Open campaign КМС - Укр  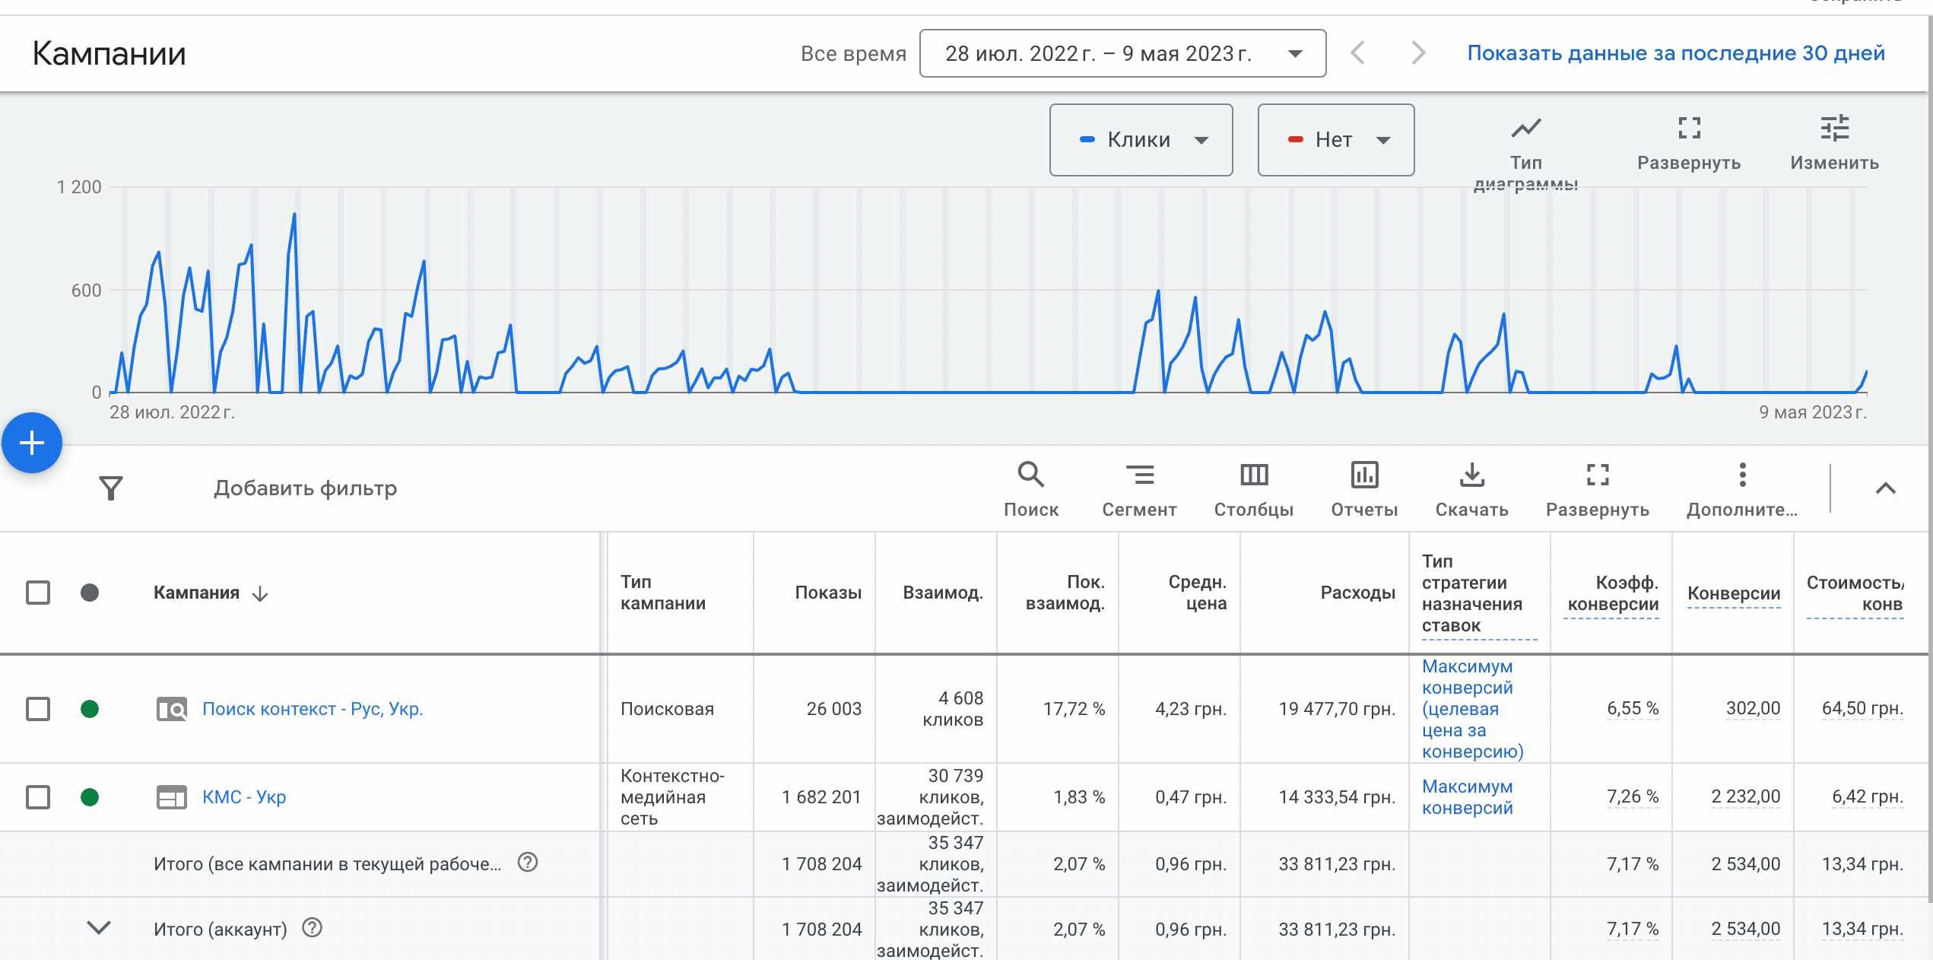coord(244,797)
